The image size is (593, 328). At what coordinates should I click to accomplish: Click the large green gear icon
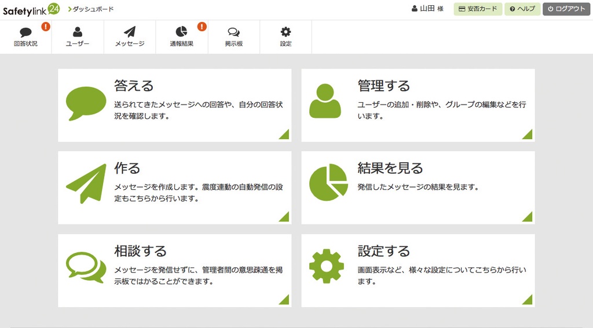point(327,266)
